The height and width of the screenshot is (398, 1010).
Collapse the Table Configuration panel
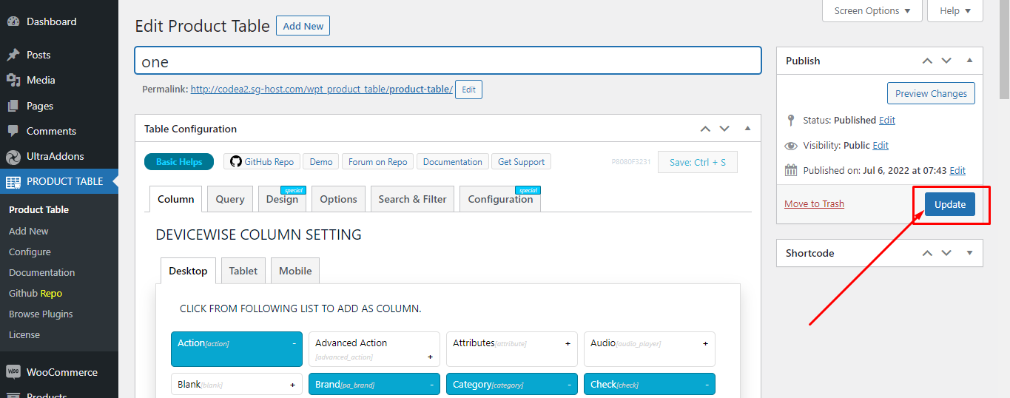point(747,129)
